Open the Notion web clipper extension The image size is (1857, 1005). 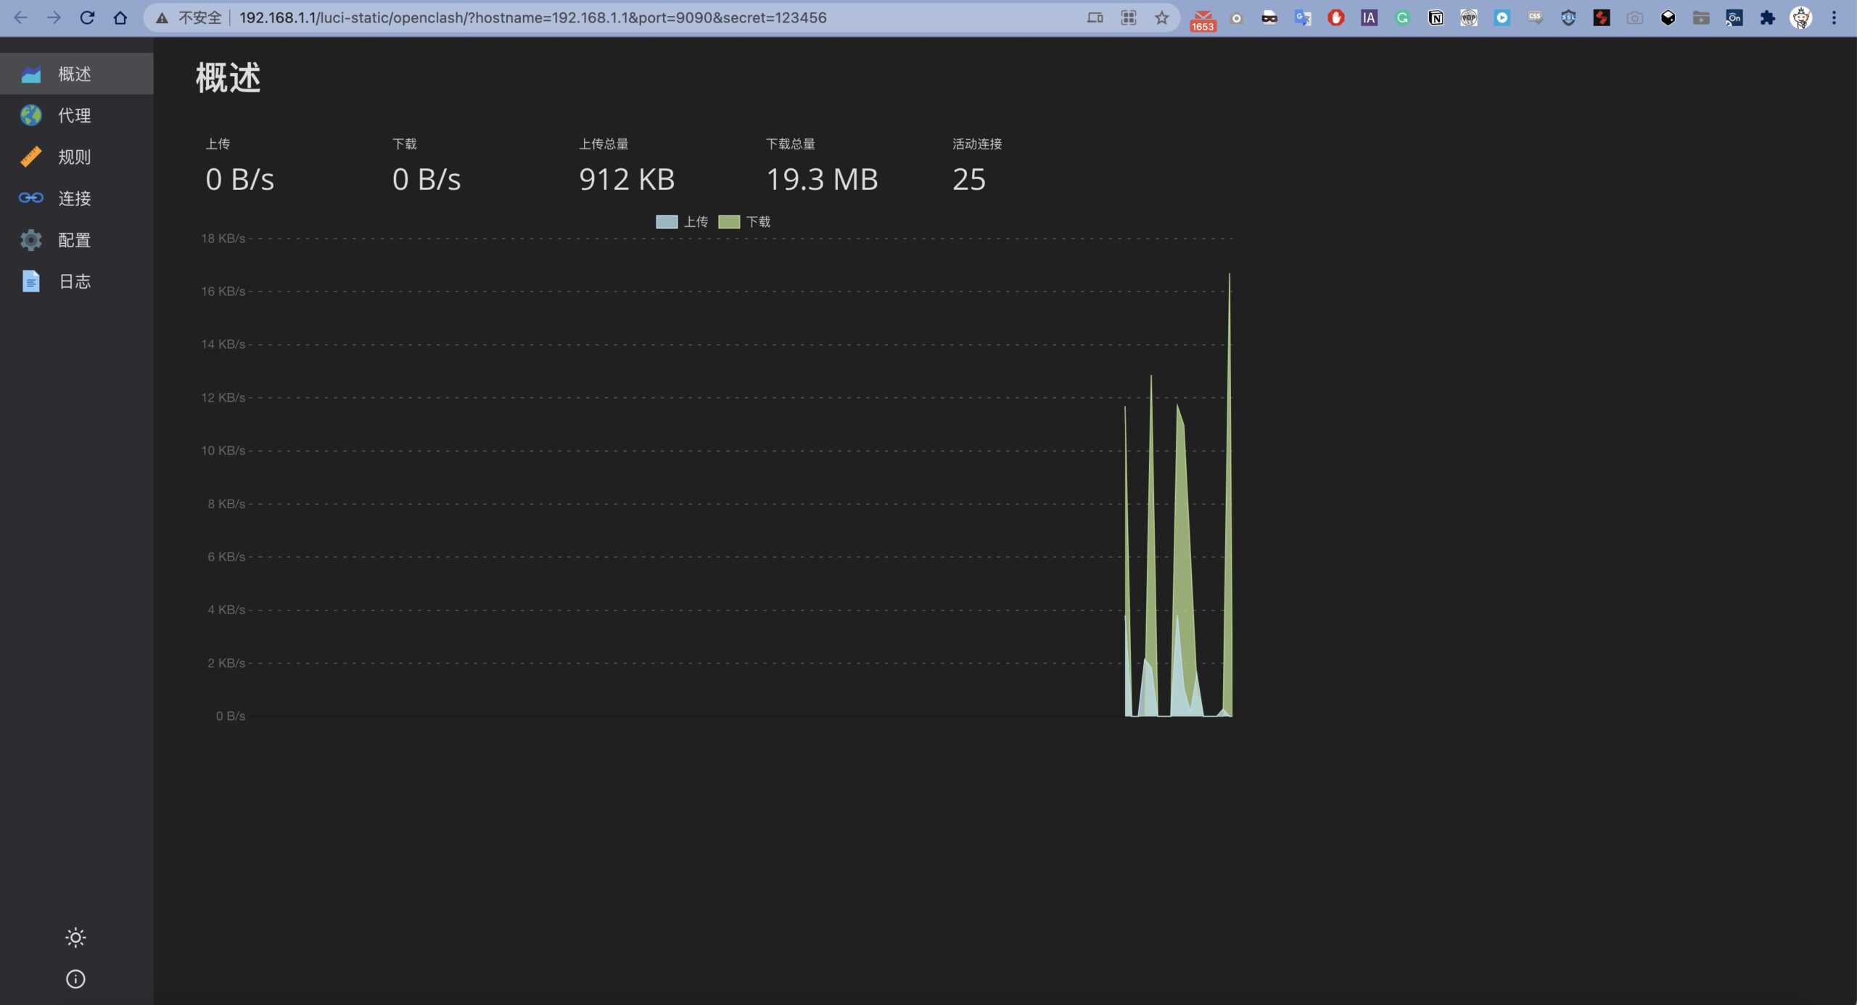click(1436, 18)
